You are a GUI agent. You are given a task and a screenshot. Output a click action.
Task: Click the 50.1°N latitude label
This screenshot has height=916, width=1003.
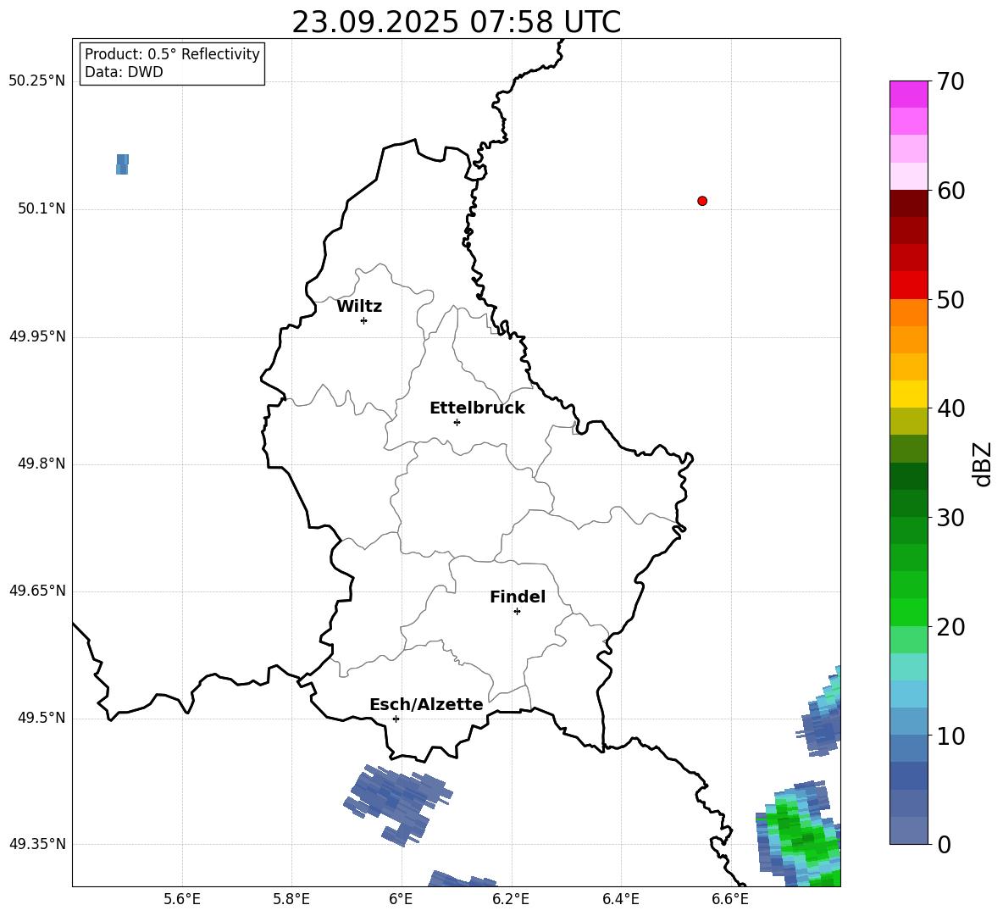click(x=42, y=209)
